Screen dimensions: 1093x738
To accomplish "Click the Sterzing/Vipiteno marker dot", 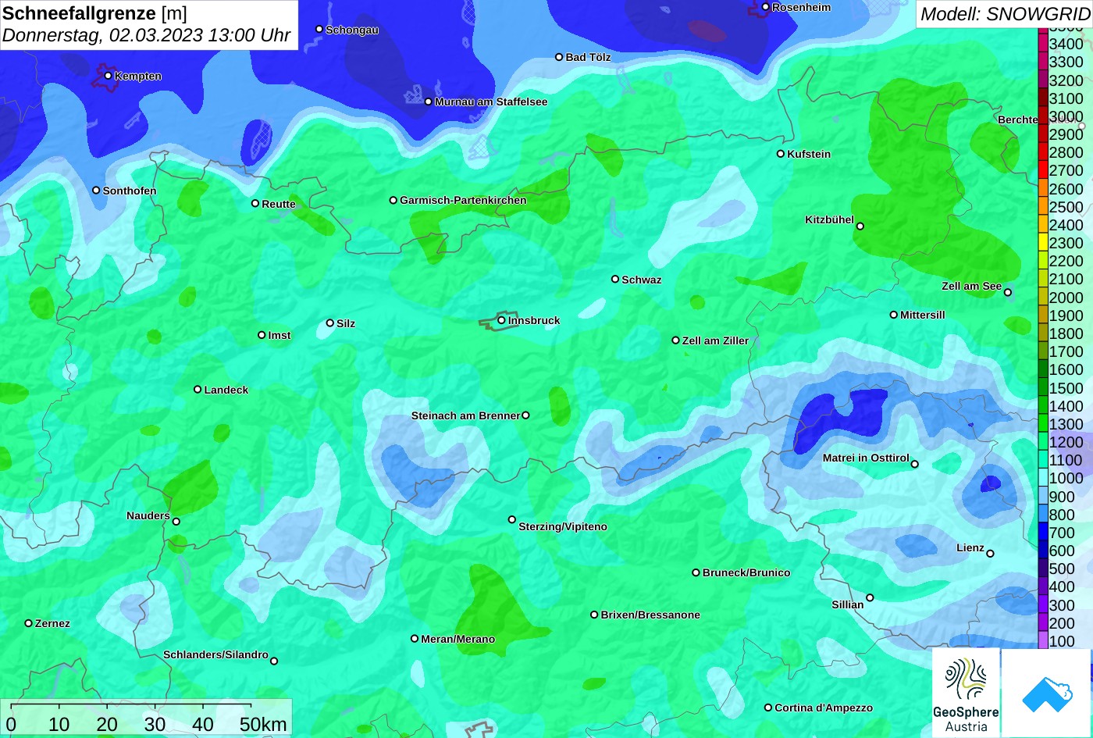I will click(x=512, y=519).
